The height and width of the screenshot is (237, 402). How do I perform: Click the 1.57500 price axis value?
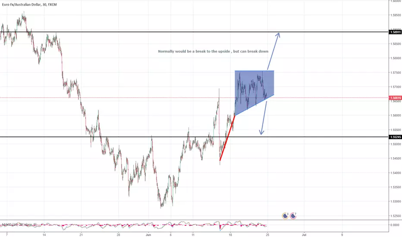396,72
